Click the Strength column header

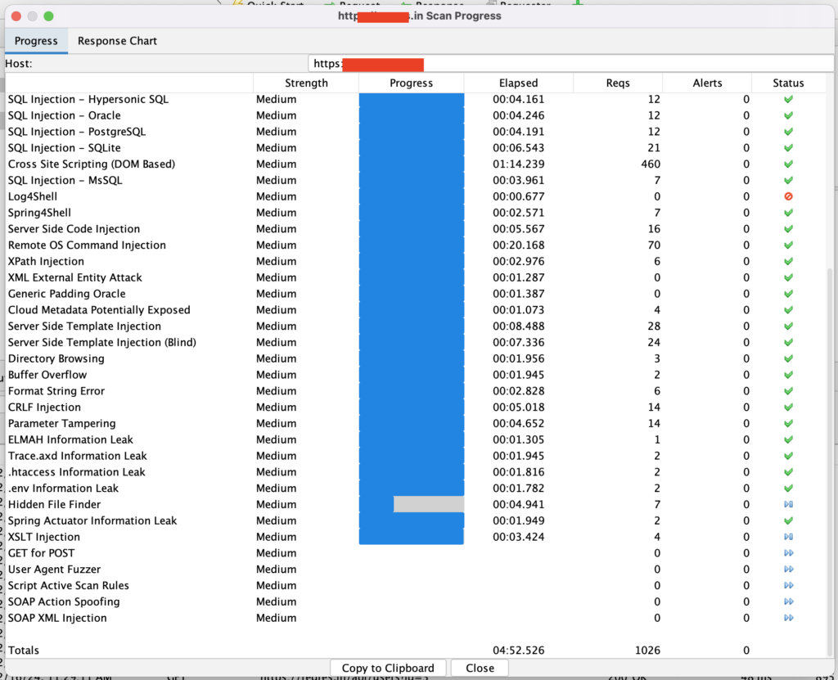click(x=306, y=83)
